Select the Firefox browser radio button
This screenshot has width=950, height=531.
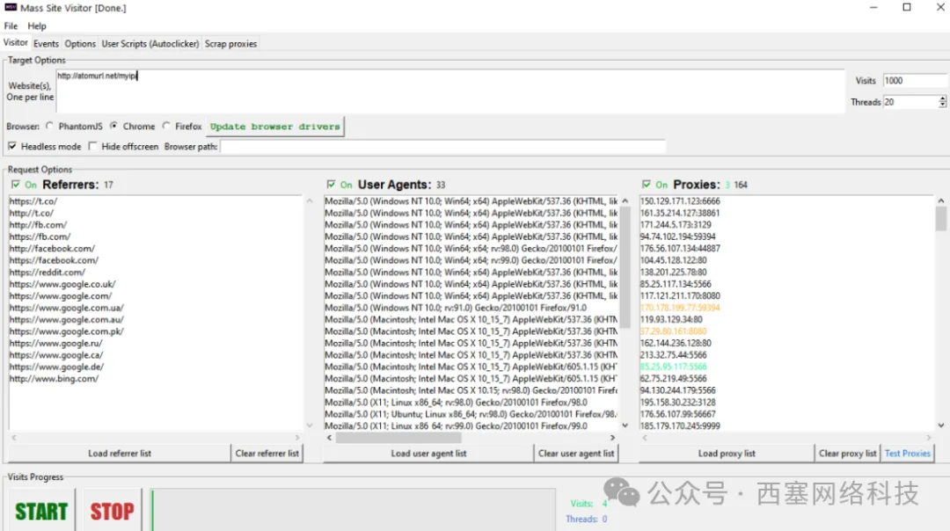pyautogui.click(x=166, y=126)
